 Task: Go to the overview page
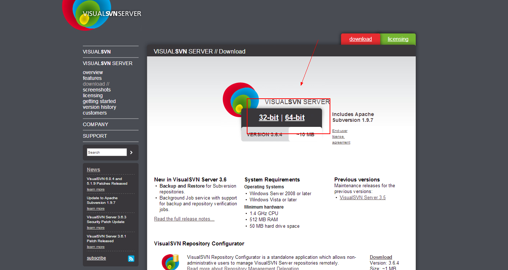click(93, 72)
